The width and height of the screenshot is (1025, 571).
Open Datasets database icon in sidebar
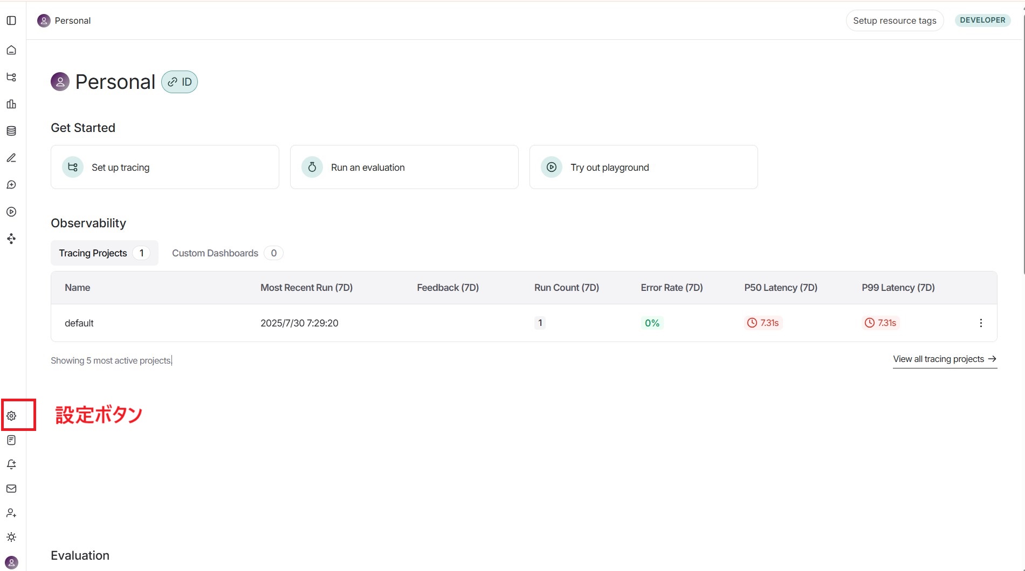[x=11, y=131]
